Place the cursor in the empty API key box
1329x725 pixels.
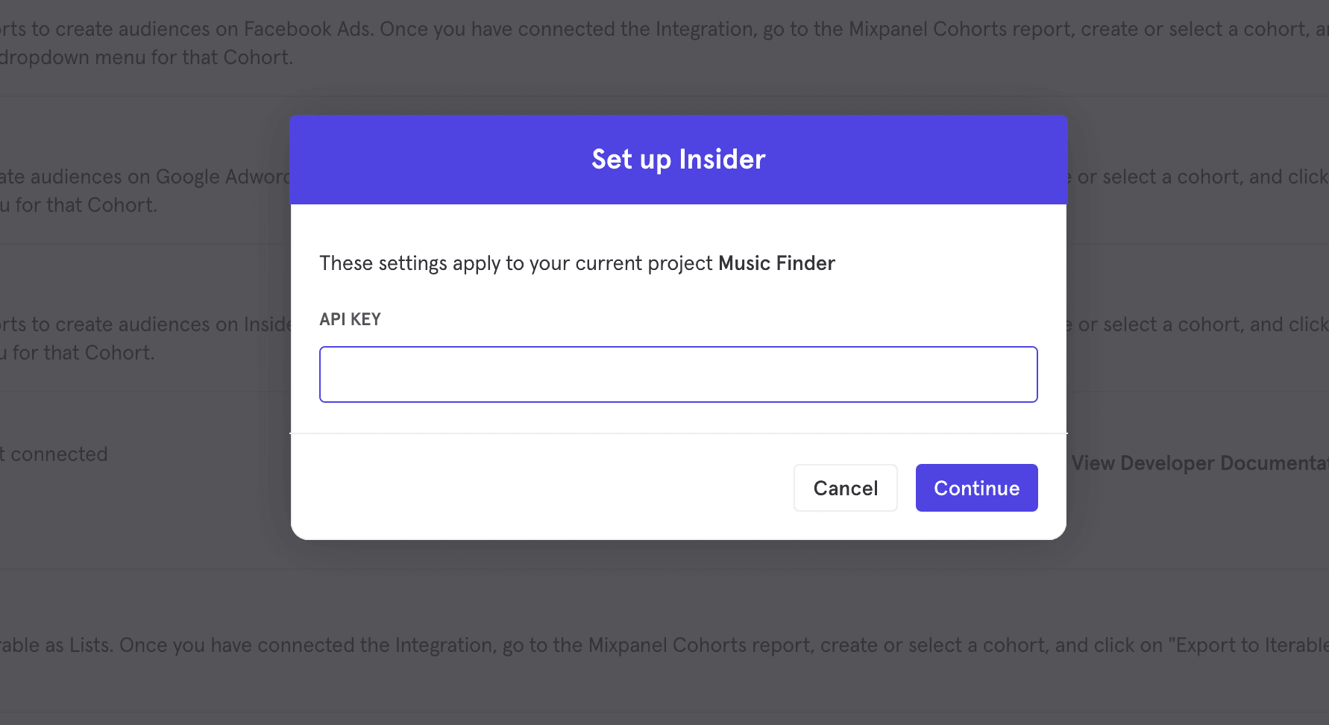pyautogui.click(x=678, y=374)
